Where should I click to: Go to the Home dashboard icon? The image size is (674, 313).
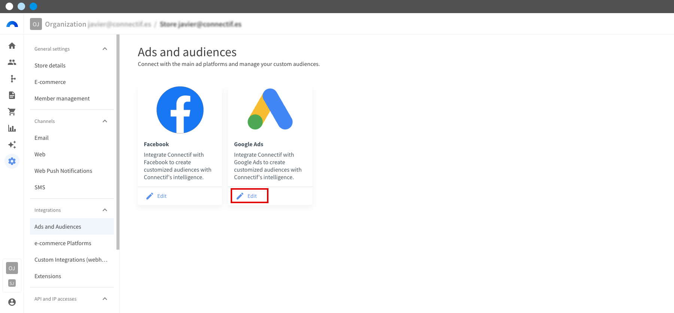[x=12, y=46]
